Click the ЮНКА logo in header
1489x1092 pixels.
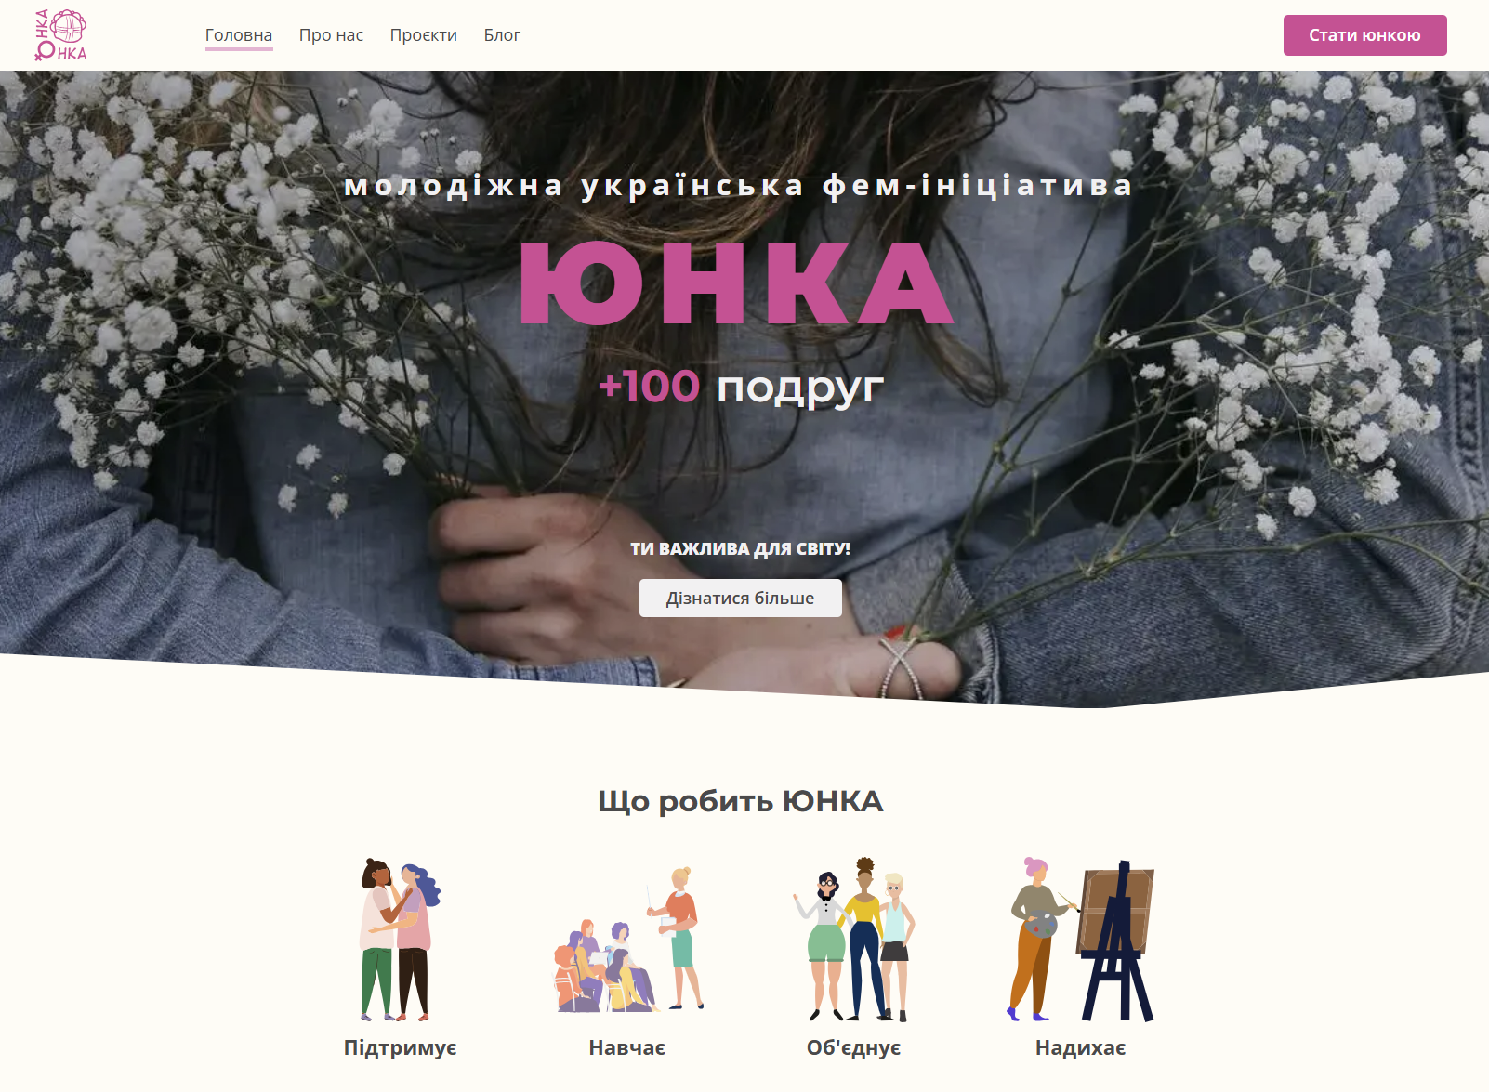pos(60,35)
